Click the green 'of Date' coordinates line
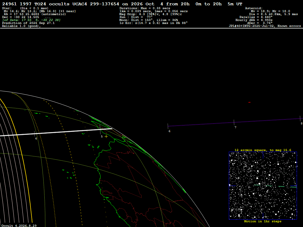The image size is (303, 227). [x=31, y=20]
